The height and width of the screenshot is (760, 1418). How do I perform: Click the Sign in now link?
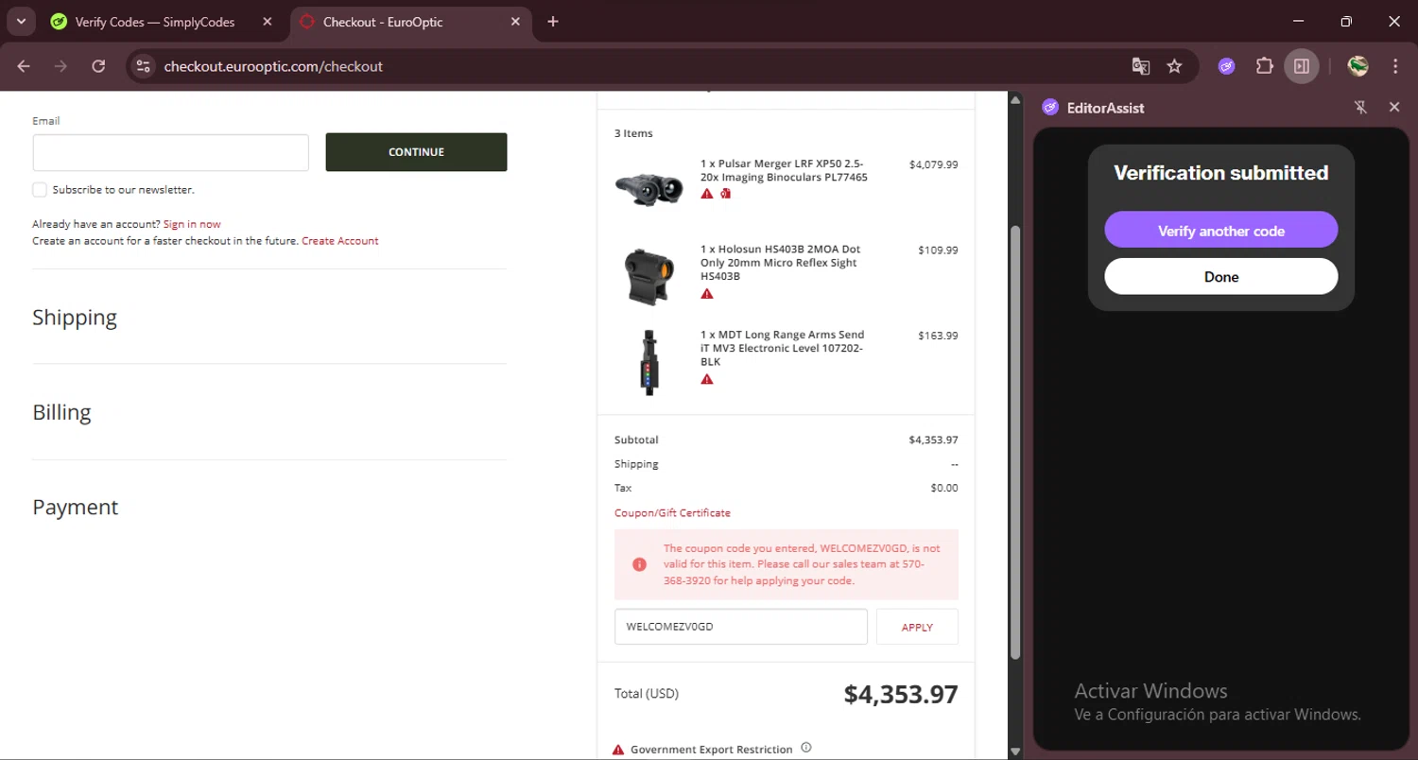coord(192,224)
